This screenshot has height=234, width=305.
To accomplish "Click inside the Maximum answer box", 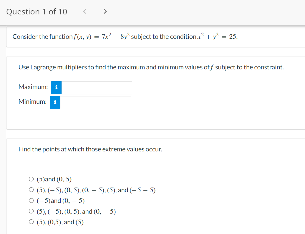I will click(x=97, y=87).
